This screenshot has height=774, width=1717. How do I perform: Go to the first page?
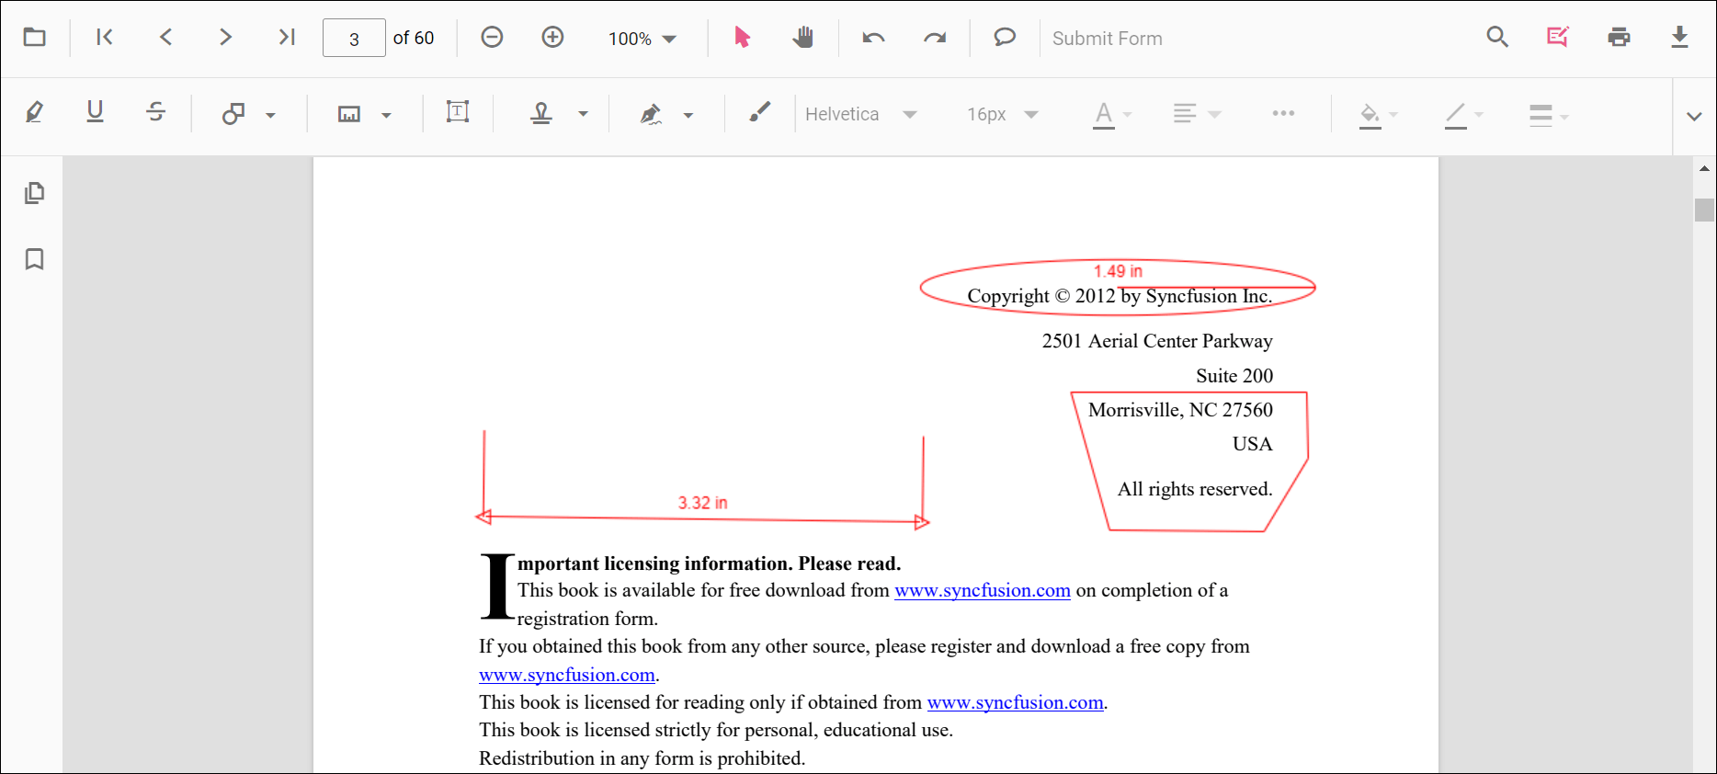(105, 38)
